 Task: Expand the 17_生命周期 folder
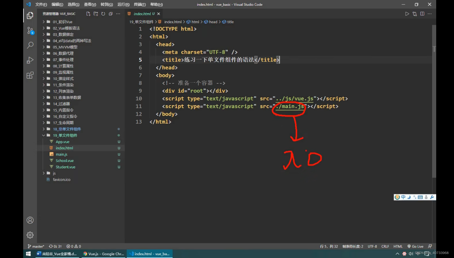click(81, 123)
